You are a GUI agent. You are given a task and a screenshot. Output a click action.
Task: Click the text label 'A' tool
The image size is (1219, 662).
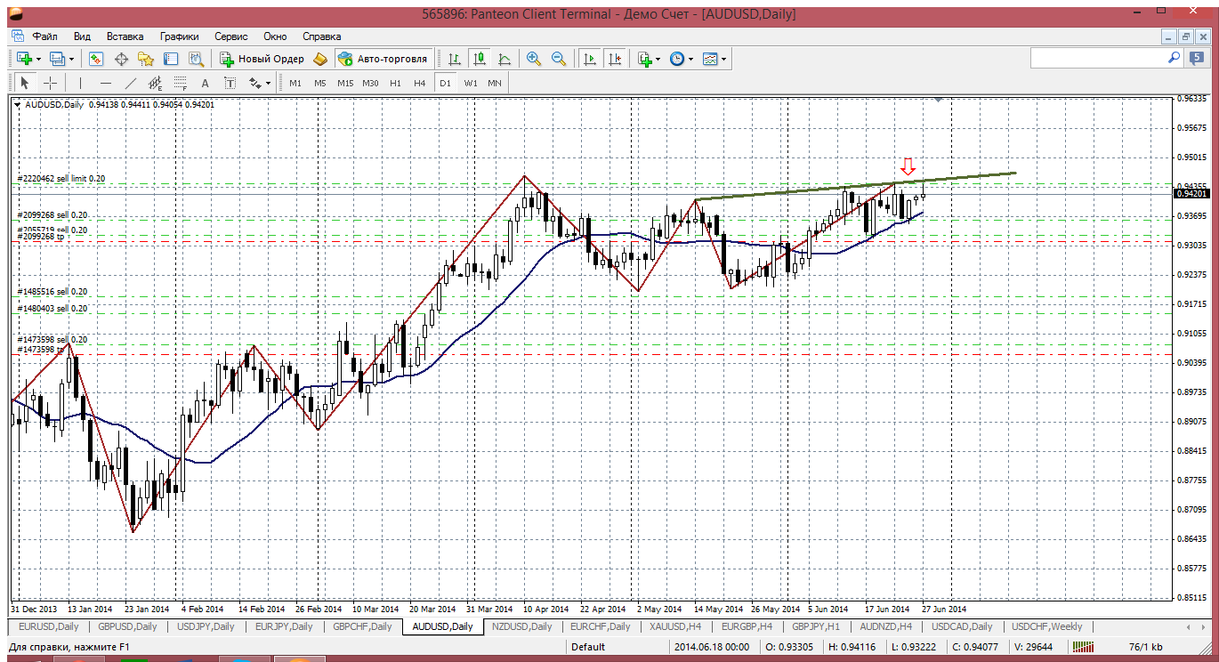point(205,83)
